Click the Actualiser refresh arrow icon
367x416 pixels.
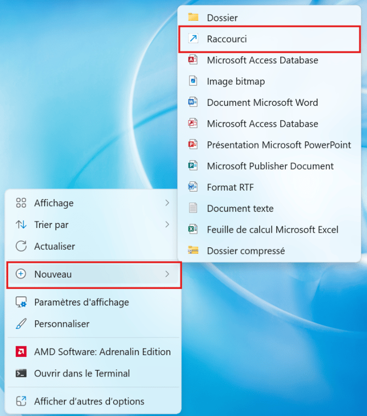click(21, 247)
